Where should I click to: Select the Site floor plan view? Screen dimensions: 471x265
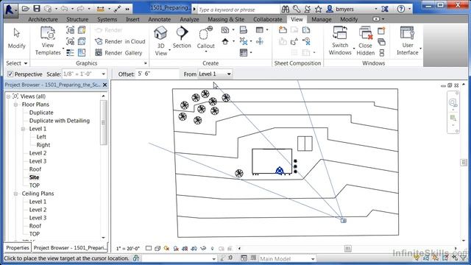click(x=35, y=177)
